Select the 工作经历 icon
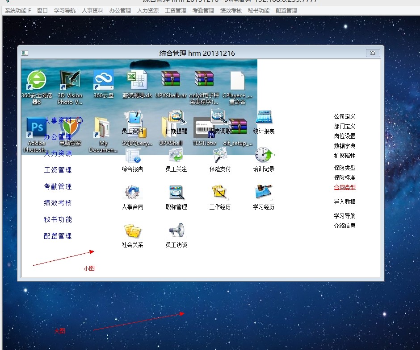This screenshot has width=420, height=350. tap(220, 194)
